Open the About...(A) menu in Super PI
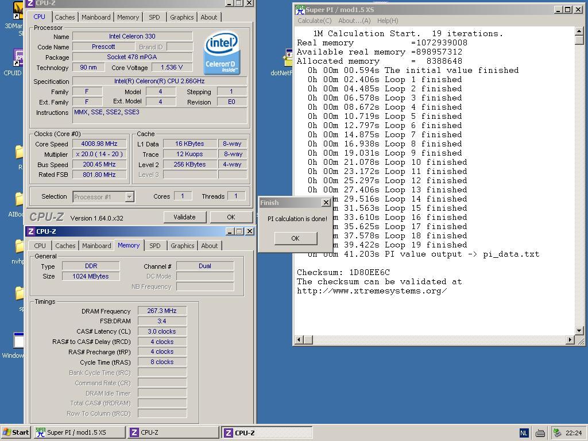588x441 pixels. [354, 21]
